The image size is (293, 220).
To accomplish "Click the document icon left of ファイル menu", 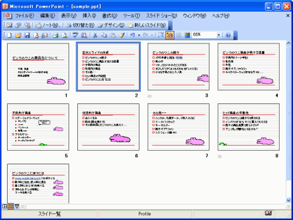I will pyautogui.click(x=8, y=16).
